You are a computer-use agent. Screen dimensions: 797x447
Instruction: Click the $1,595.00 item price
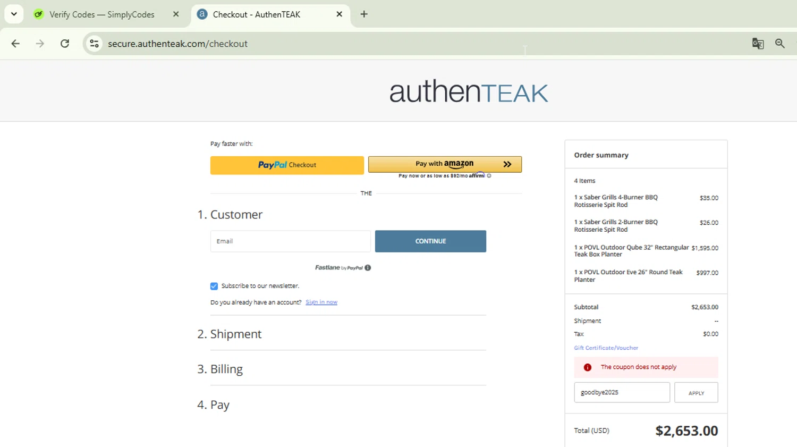click(705, 248)
